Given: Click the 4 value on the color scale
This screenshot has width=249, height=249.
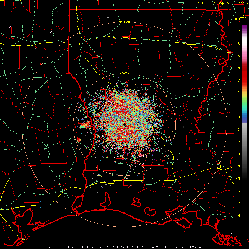Looking at the screenshot, I should (239, 68).
